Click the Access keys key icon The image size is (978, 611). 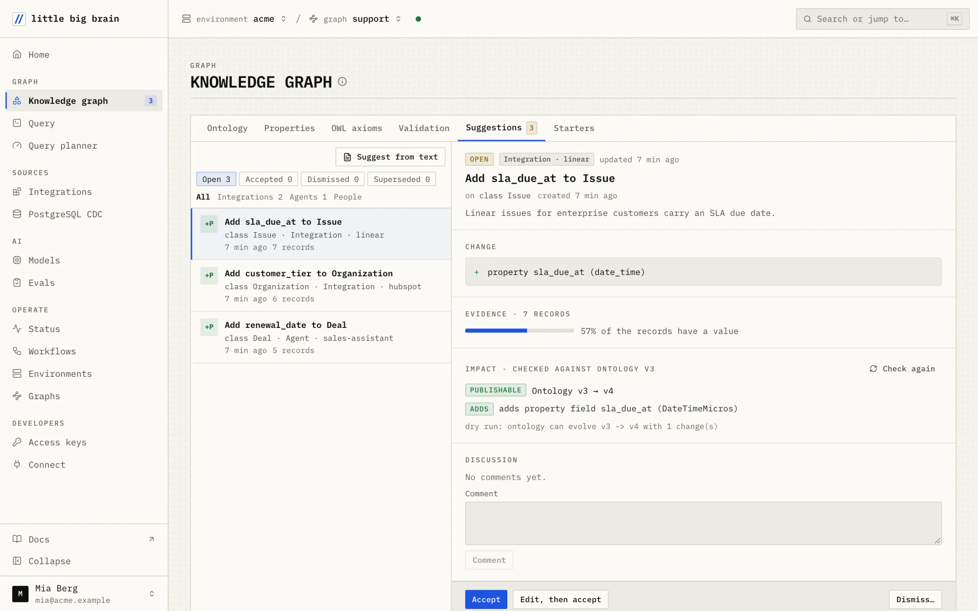click(17, 442)
